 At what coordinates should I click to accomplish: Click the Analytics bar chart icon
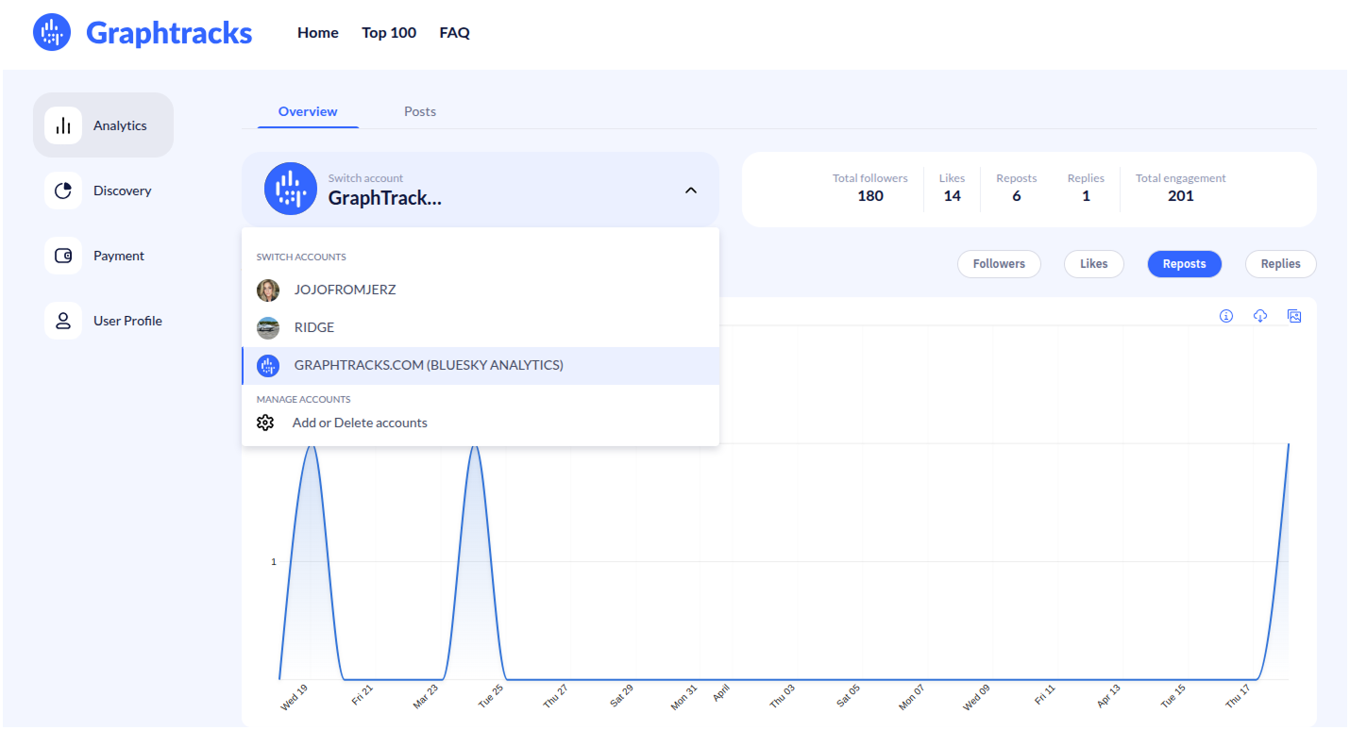[63, 125]
